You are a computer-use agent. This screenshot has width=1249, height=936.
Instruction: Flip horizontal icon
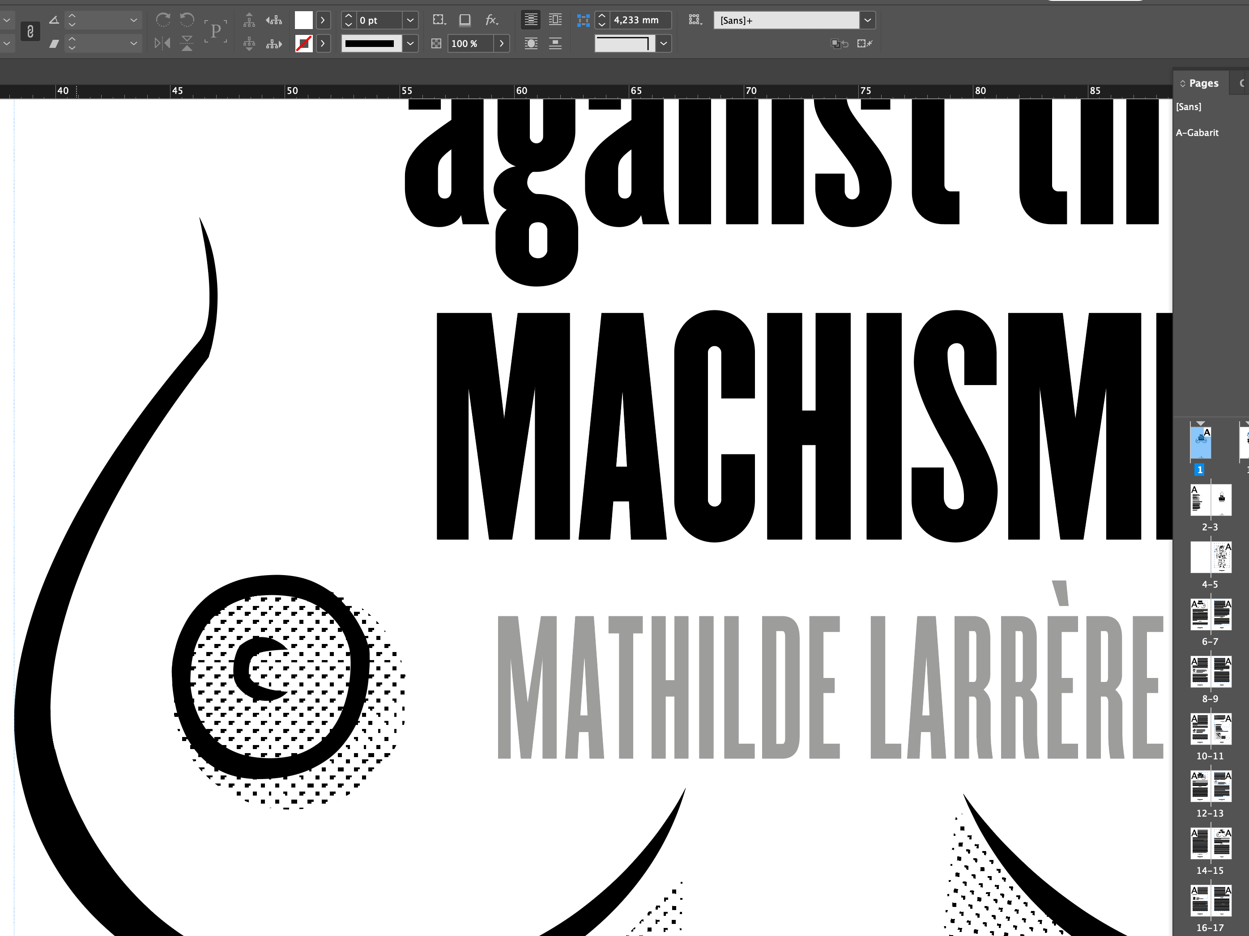click(x=162, y=43)
